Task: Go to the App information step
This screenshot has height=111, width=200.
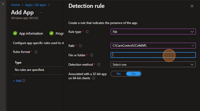Action: (28, 33)
